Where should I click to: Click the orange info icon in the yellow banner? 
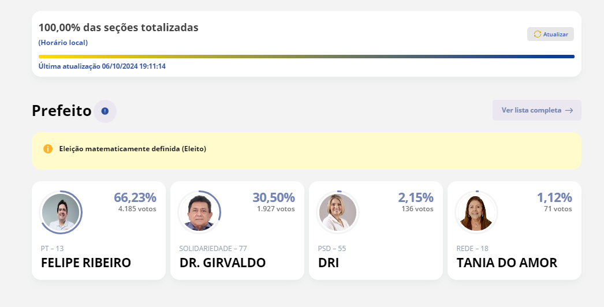[x=48, y=149]
